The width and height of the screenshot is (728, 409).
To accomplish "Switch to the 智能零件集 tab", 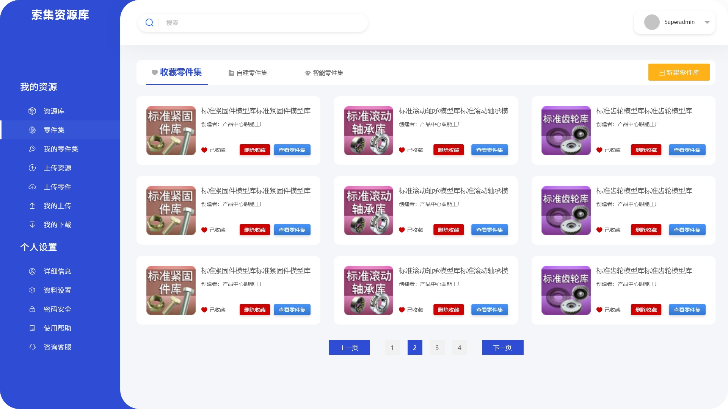I will [x=324, y=73].
